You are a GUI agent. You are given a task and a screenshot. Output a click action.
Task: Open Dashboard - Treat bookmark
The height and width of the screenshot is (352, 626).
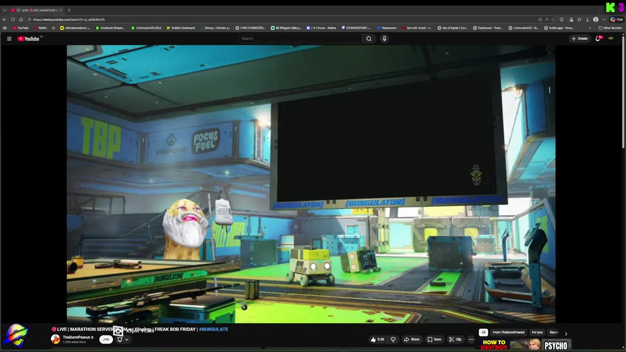tap(488, 28)
